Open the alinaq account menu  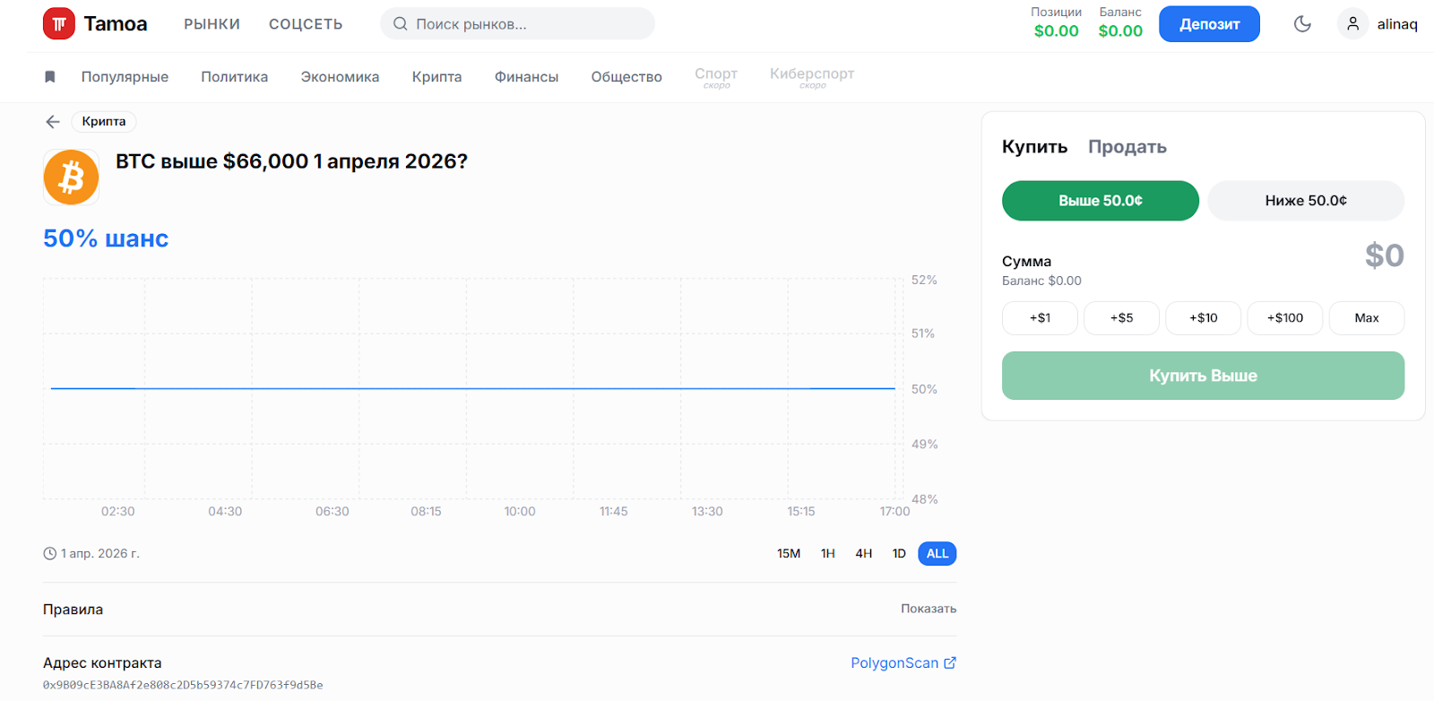click(1396, 24)
